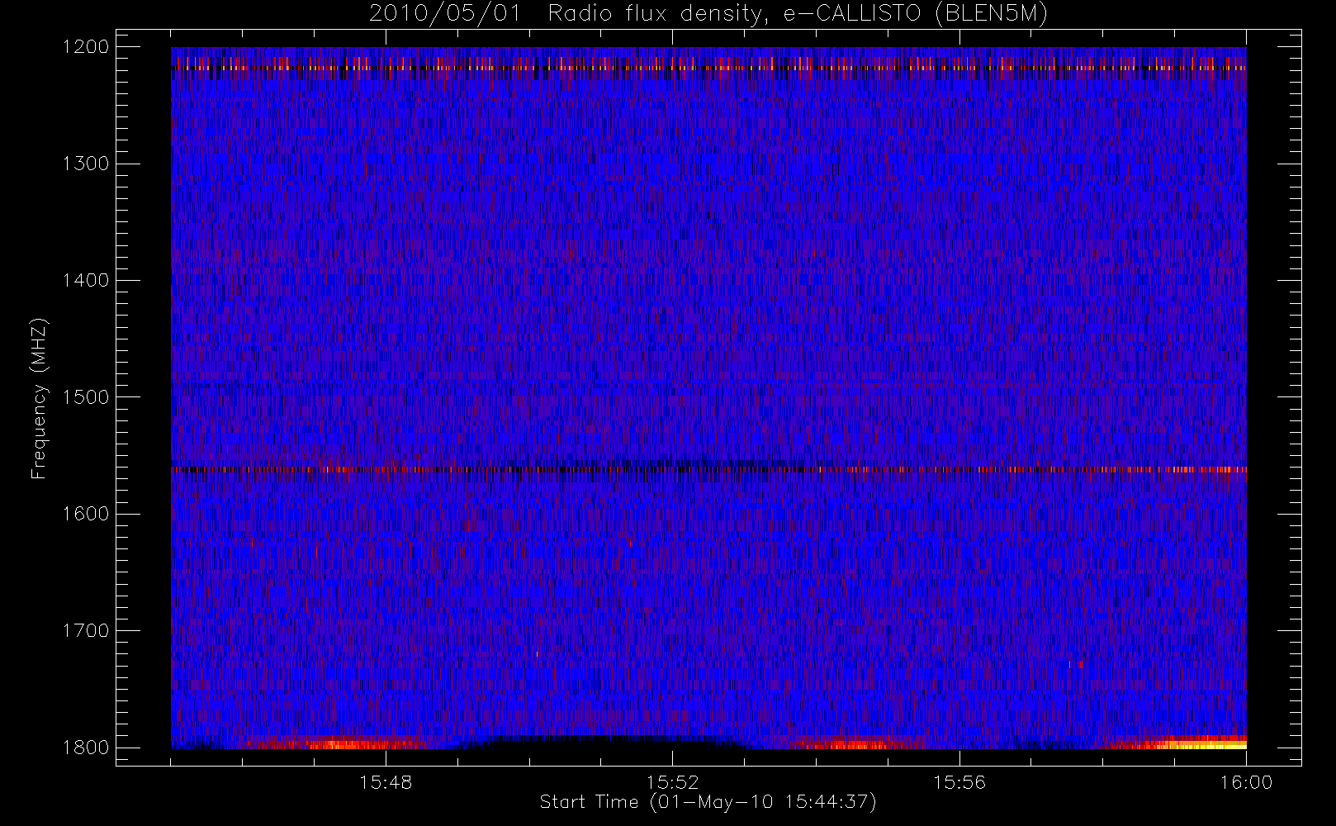
Task: Click the 15:52 time tick label
Action: [672, 782]
